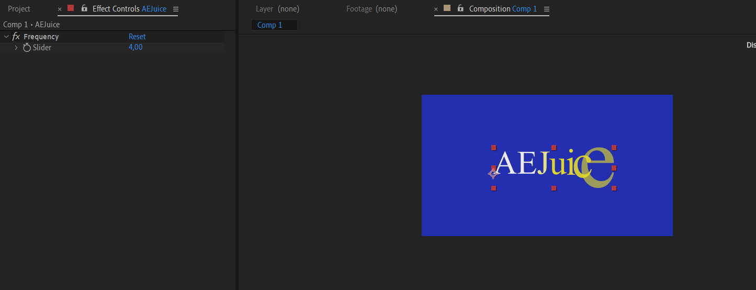Click the 'Comp 1 • AEJuice' header text
756x290 pixels.
tap(31, 25)
